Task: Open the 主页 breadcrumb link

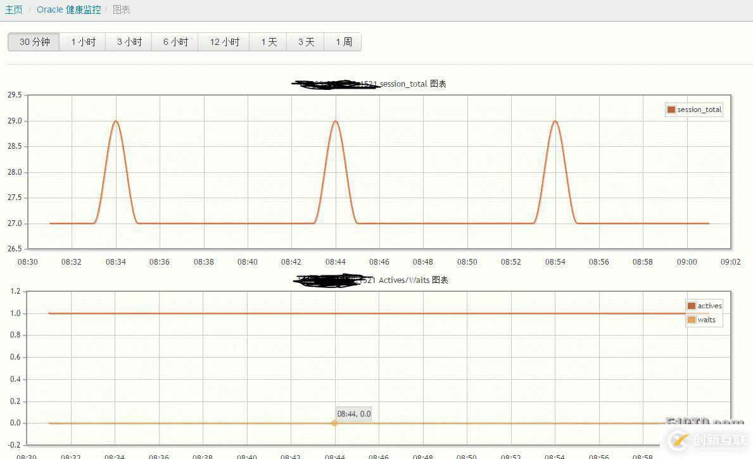Action: (13, 9)
